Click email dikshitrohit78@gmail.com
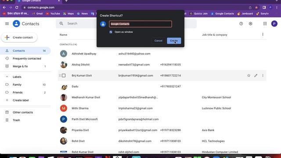 pyautogui.click(x=135, y=141)
